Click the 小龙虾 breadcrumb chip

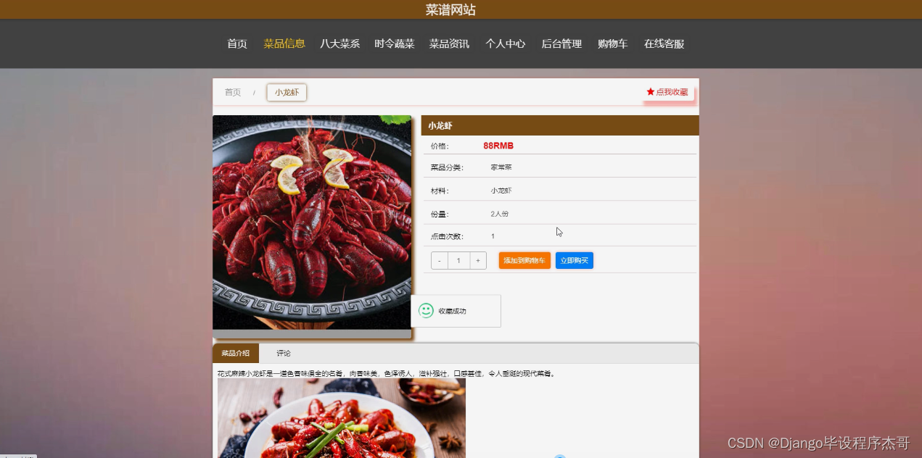coord(287,92)
